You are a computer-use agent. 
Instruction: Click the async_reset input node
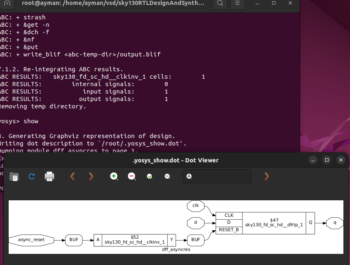(x=31, y=240)
